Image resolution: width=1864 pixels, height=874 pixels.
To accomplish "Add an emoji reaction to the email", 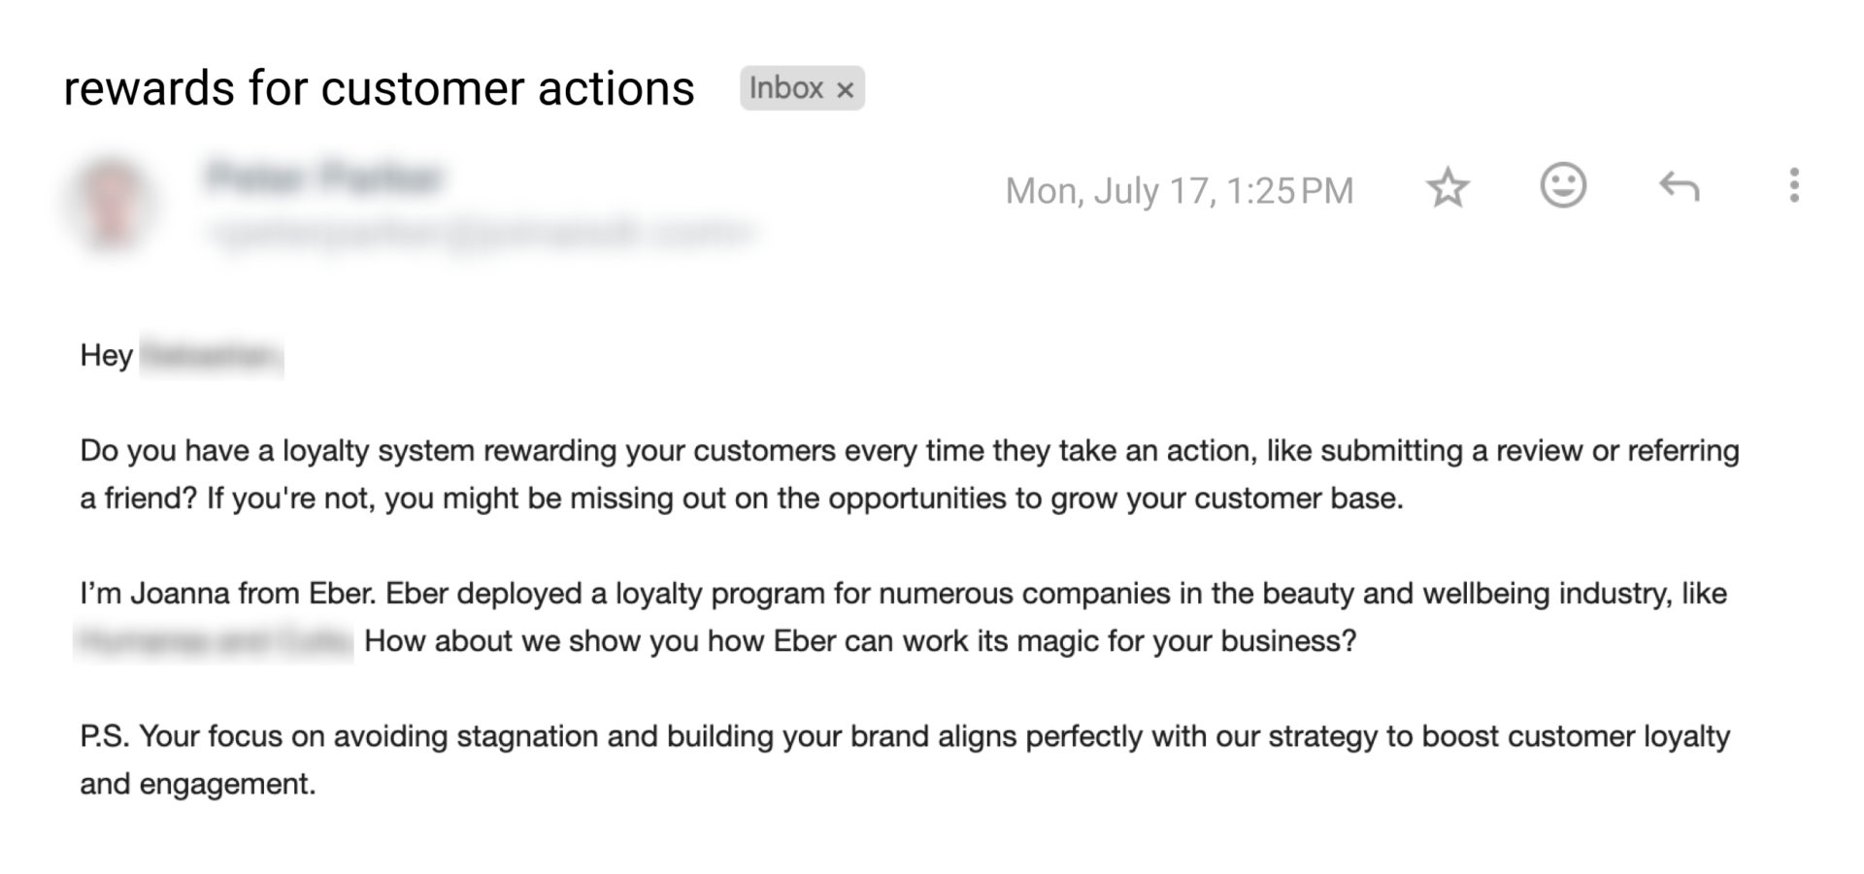I will [1563, 185].
